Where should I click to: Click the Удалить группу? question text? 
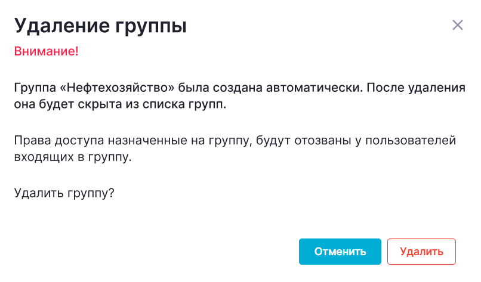64,193
